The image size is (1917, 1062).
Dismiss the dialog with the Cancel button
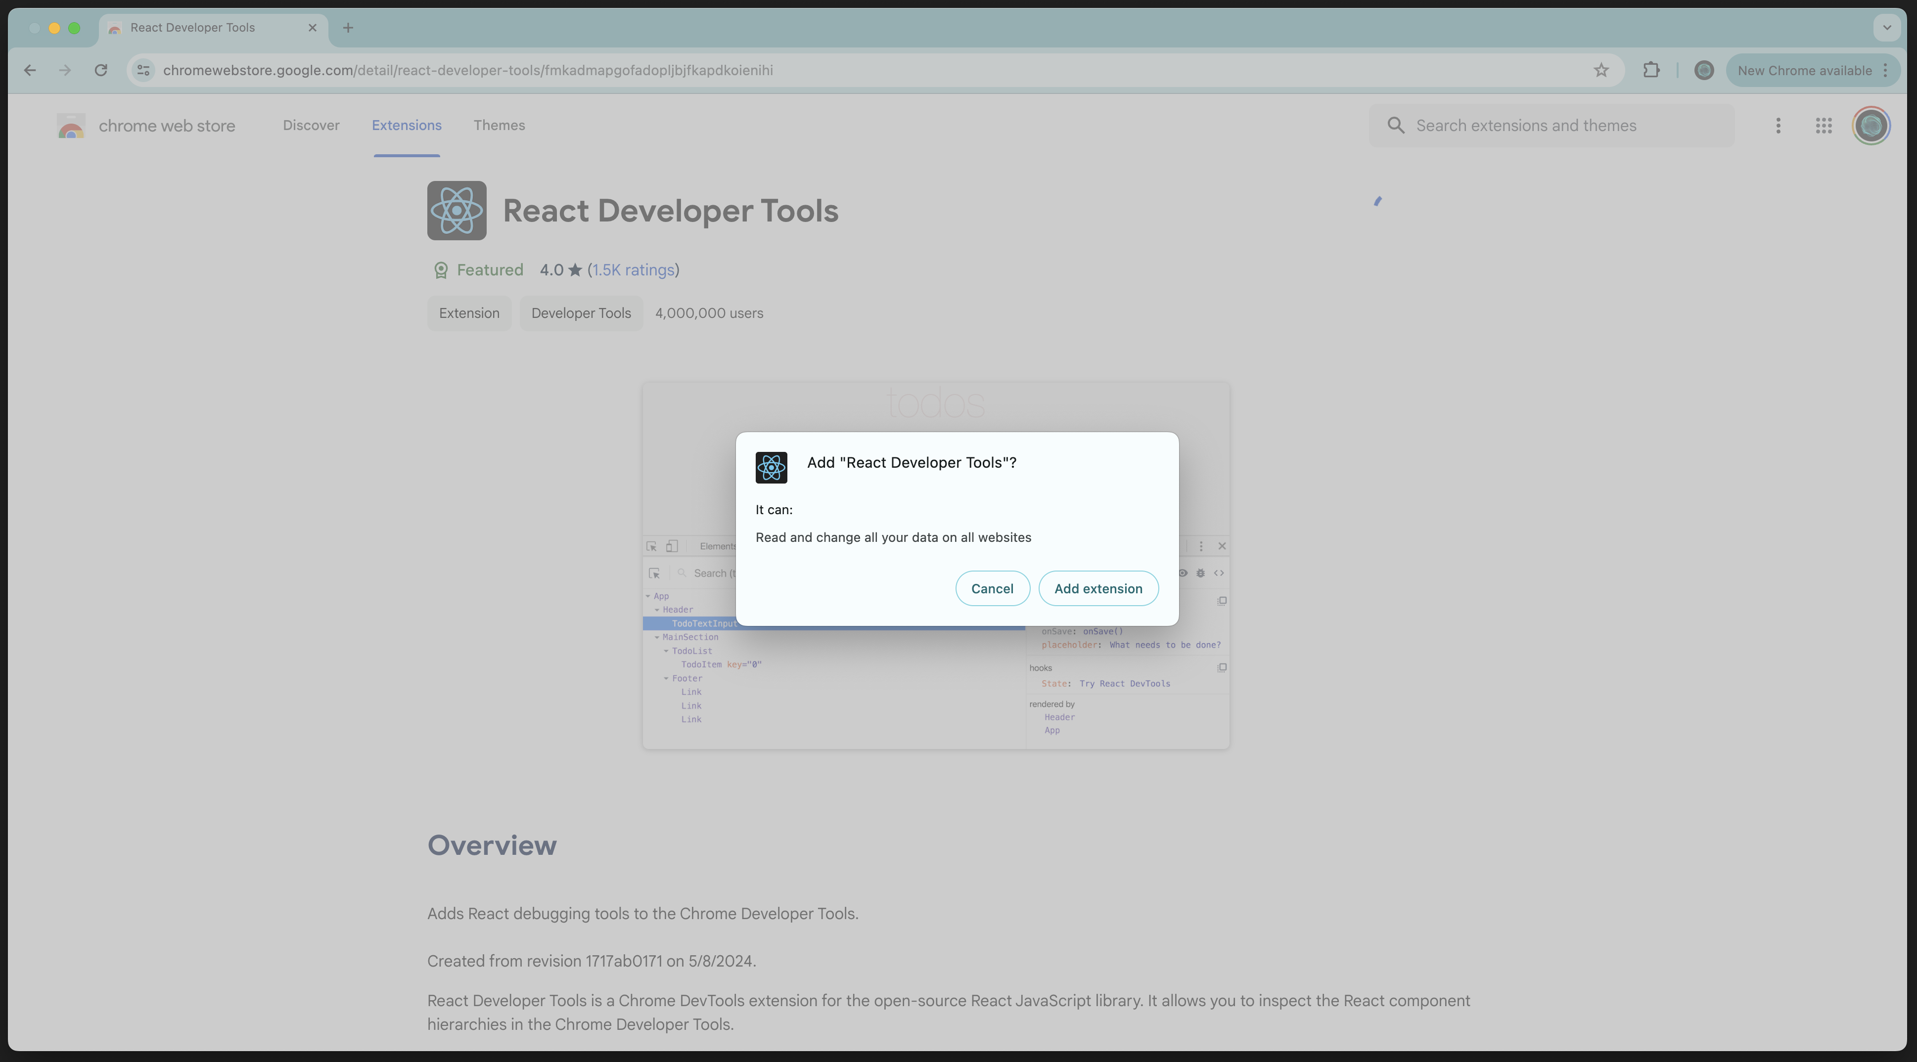click(992, 588)
